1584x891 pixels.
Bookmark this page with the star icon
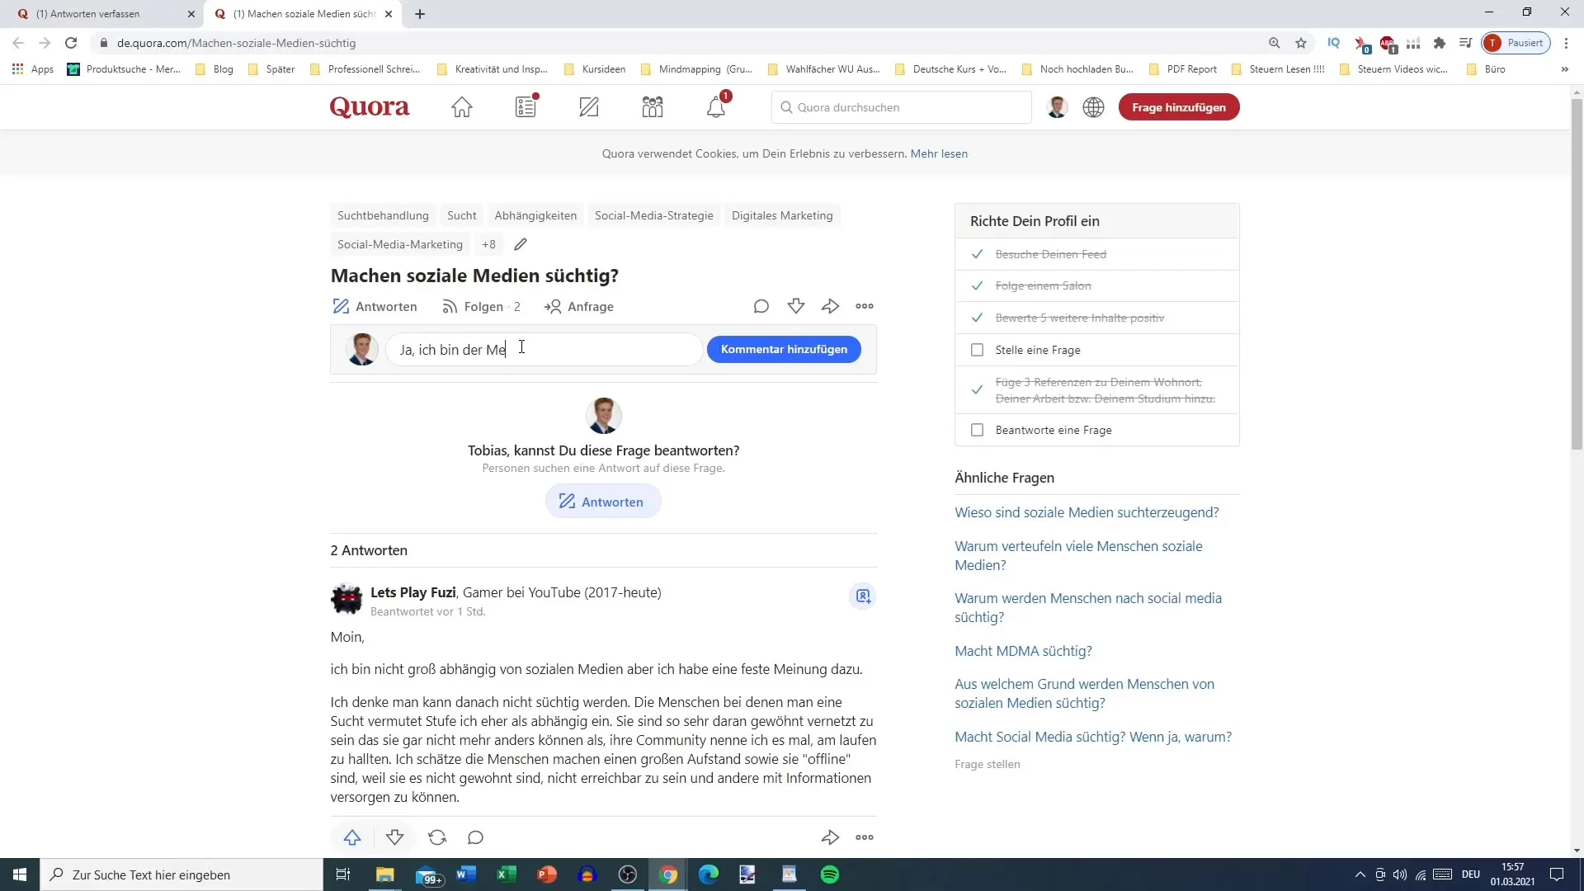click(1301, 43)
